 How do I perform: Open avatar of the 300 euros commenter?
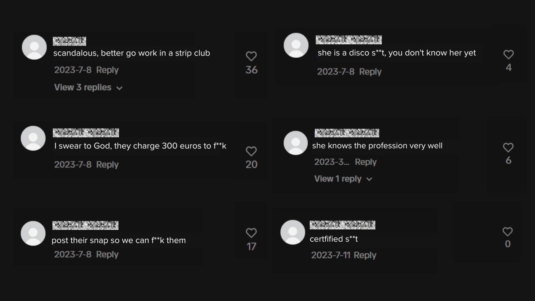tap(33, 138)
